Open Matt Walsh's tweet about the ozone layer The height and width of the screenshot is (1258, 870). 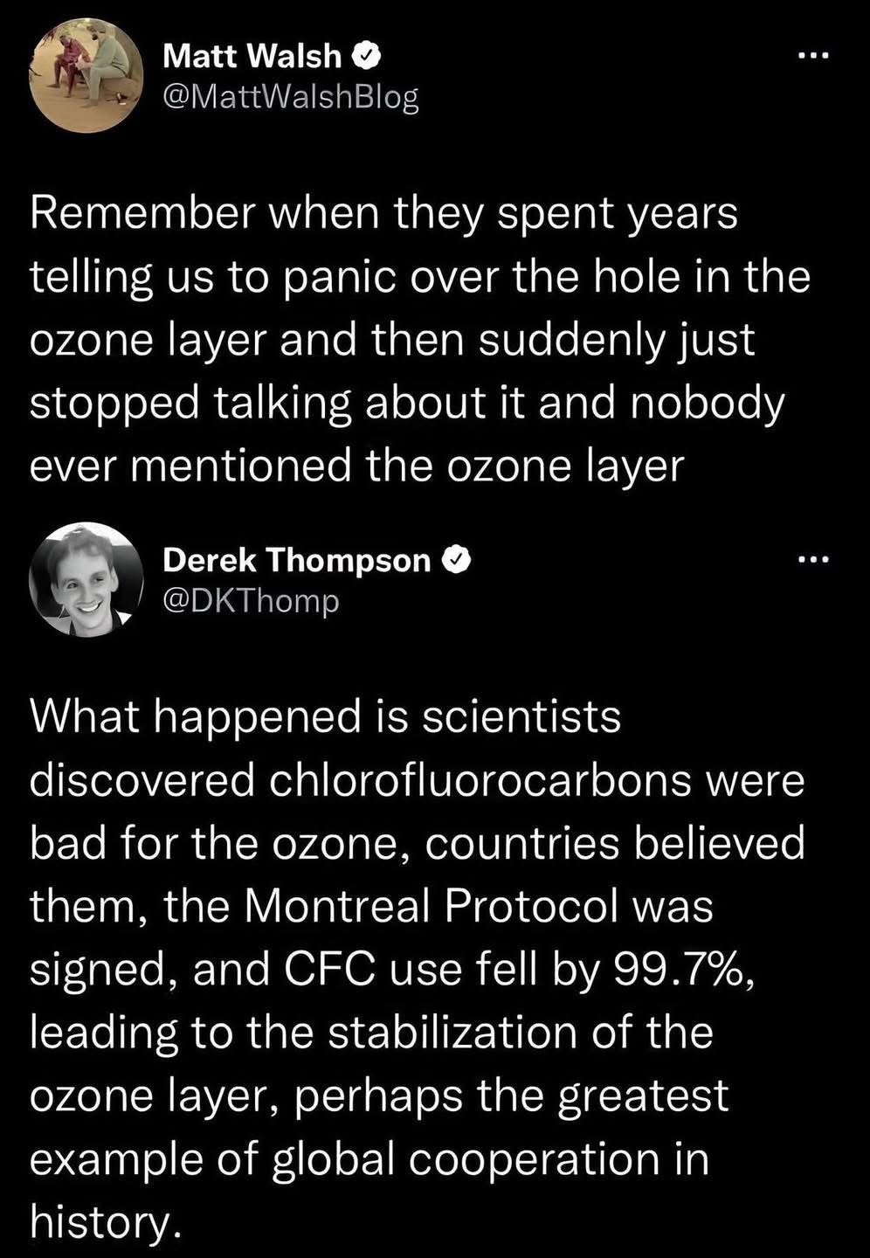419,339
